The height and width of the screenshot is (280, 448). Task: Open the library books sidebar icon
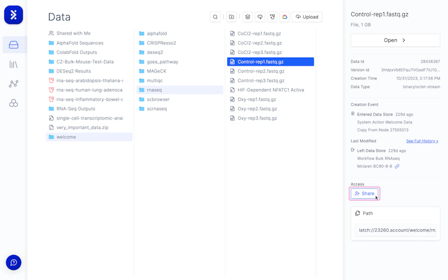(x=13, y=65)
